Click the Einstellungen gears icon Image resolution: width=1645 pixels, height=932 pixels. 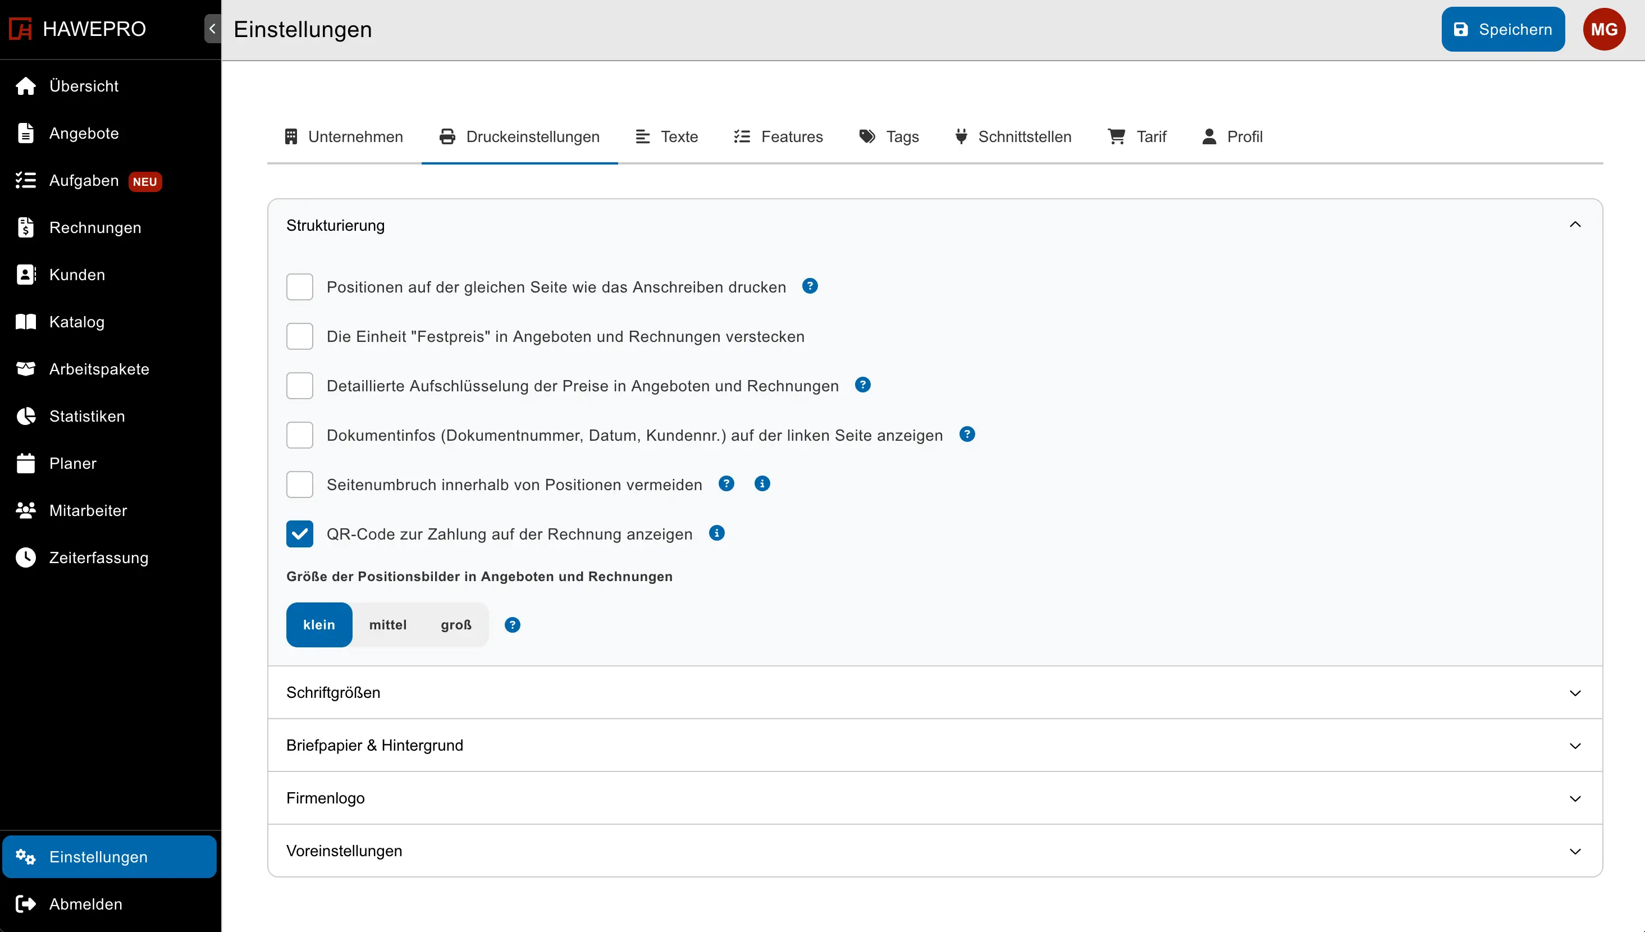(x=26, y=856)
